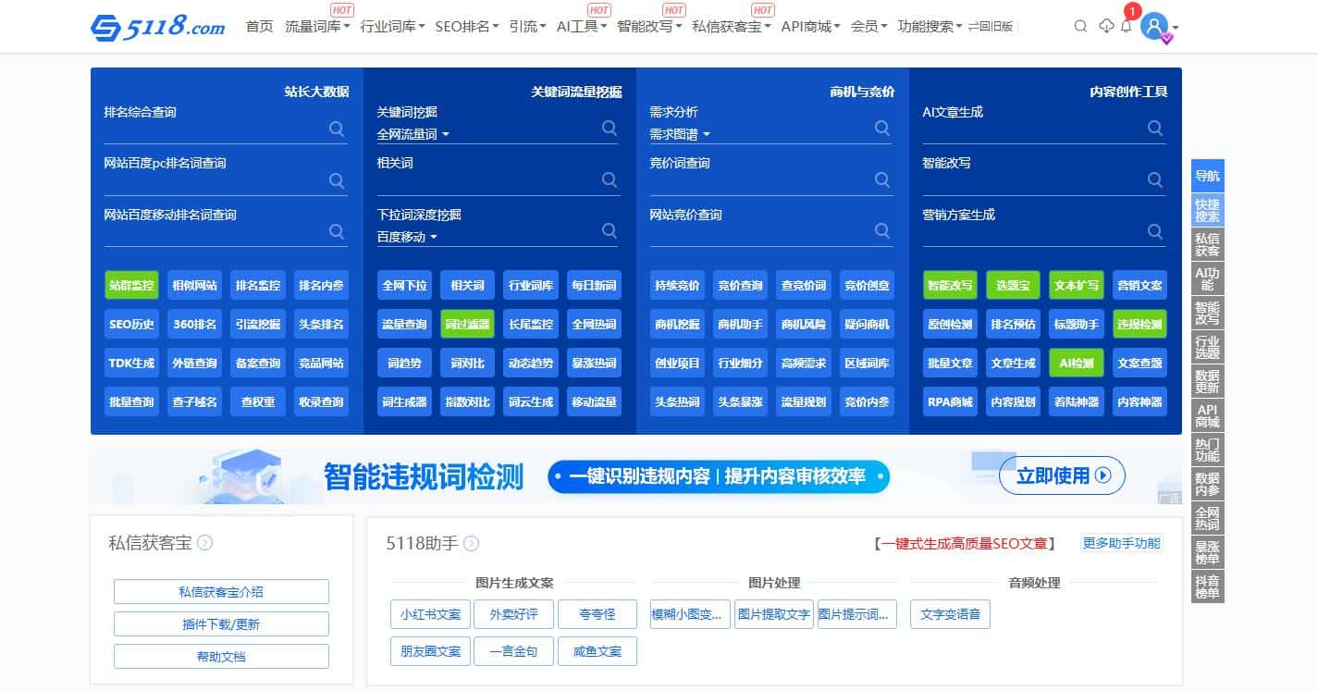
Task: Check the notification bell with red badge
Action: click(1127, 27)
